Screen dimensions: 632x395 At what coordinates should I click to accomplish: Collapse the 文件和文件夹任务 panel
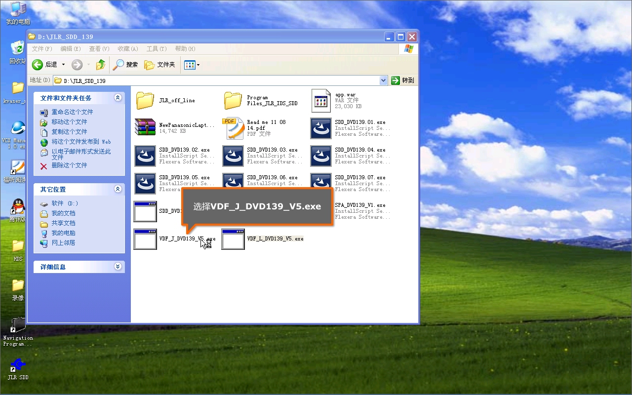pos(118,98)
